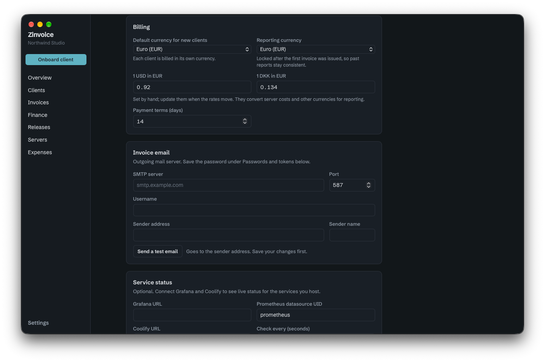
Task: Minimize the window with yellow button
Action: click(x=40, y=24)
